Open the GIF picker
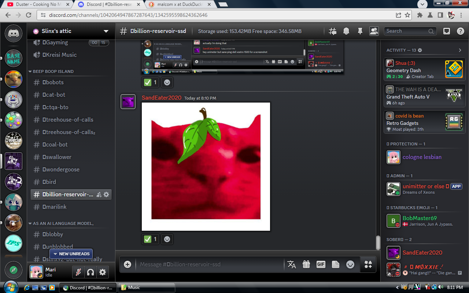 click(x=321, y=264)
